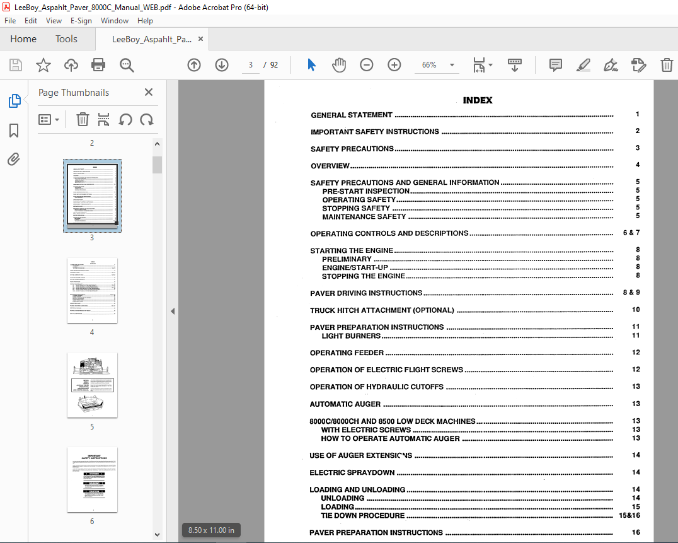
Task: Click the 66% zoom value field
Action: pyautogui.click(x=429, y=65)
